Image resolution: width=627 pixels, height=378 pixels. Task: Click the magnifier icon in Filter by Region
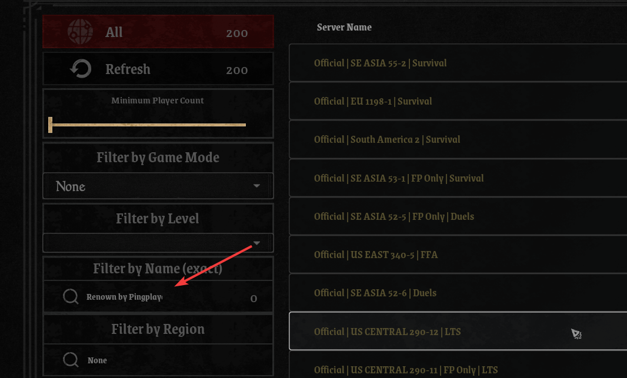tap(71, 360)
